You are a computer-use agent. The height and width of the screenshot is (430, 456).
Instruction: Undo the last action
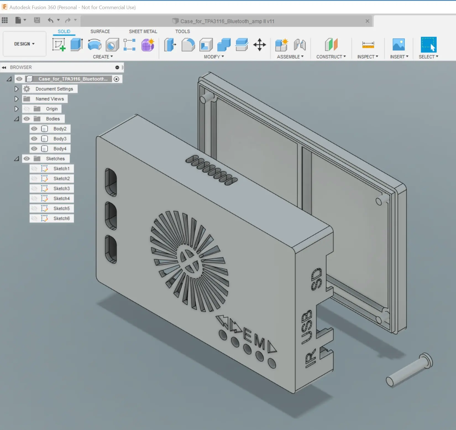point(51,20)
